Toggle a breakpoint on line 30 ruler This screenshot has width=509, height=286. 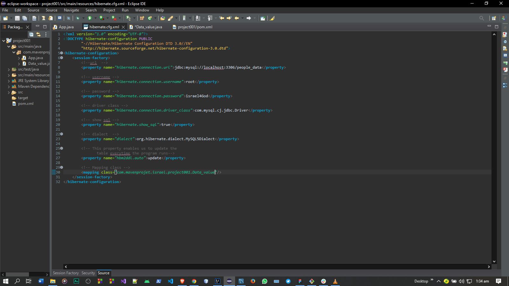pyautogui.click(x=53, y=172)
